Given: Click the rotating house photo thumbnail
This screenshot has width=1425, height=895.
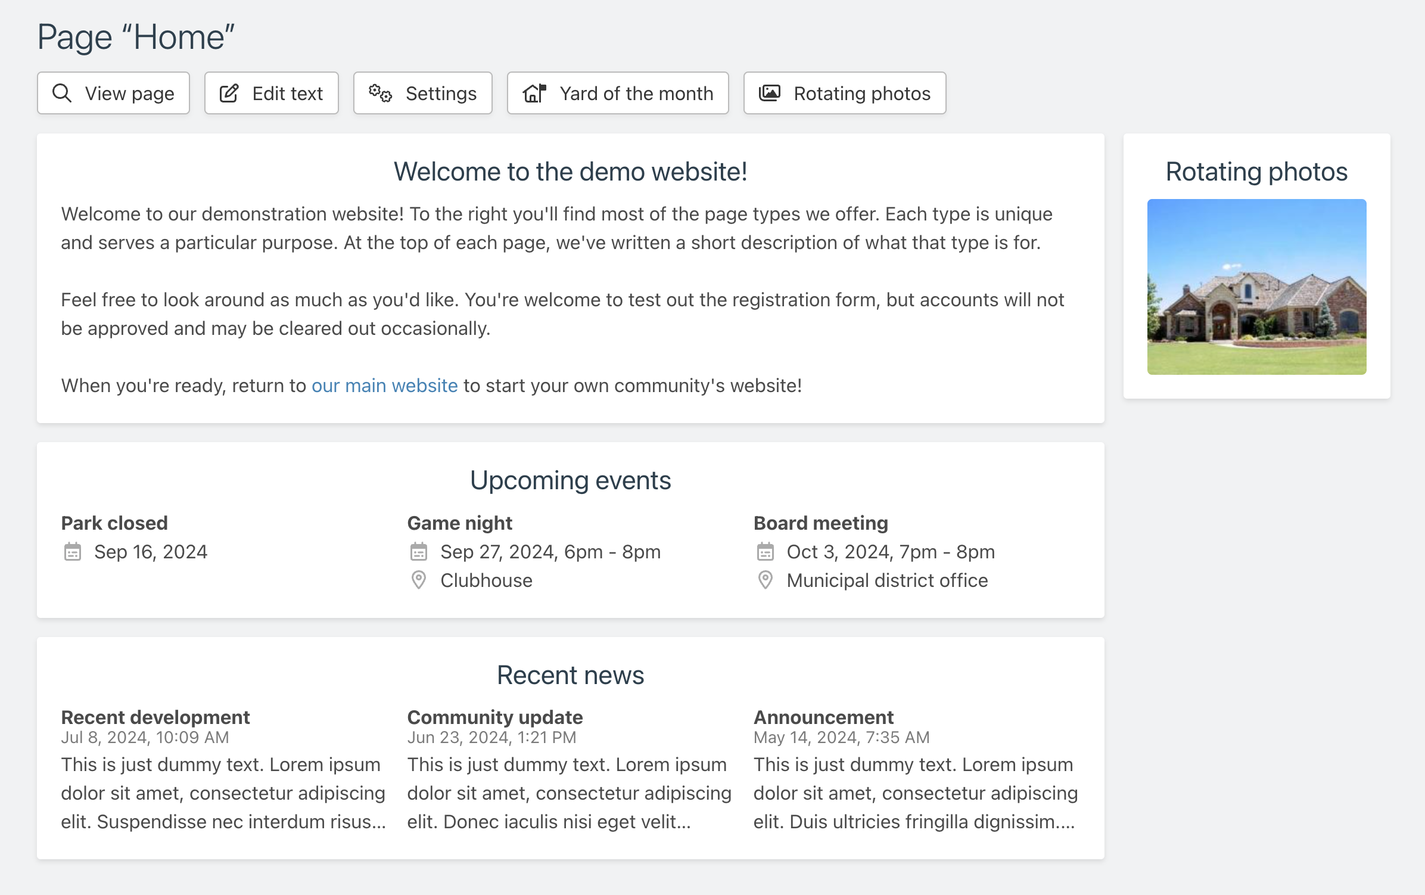Looking at the screenshot, I should pyautogui.click(x=1256, y=287).
